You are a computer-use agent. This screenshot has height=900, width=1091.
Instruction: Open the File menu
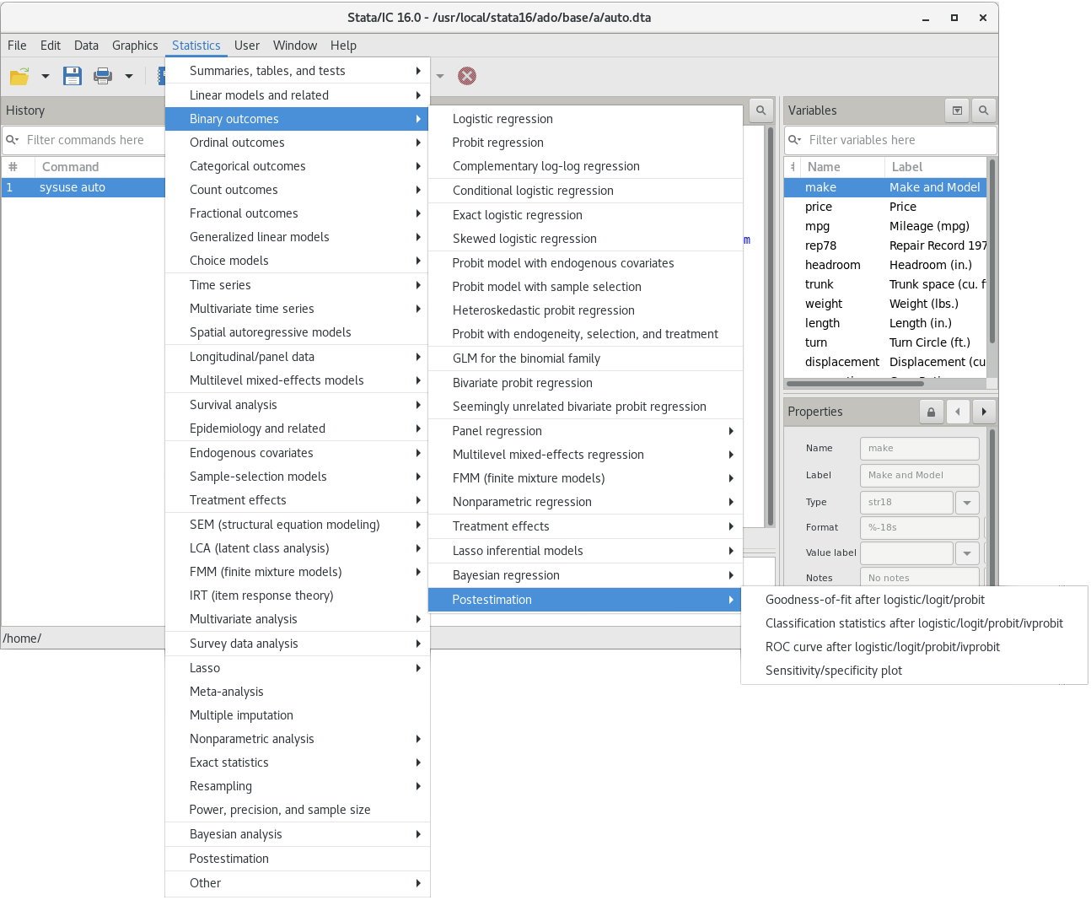click(17, 46)
